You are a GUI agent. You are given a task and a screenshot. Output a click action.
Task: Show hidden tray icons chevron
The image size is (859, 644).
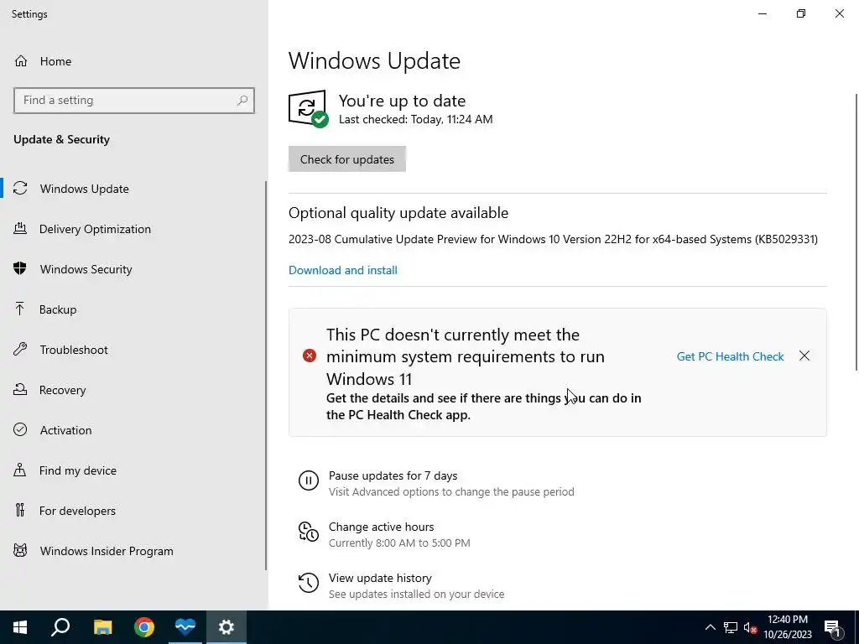[710, 627]
